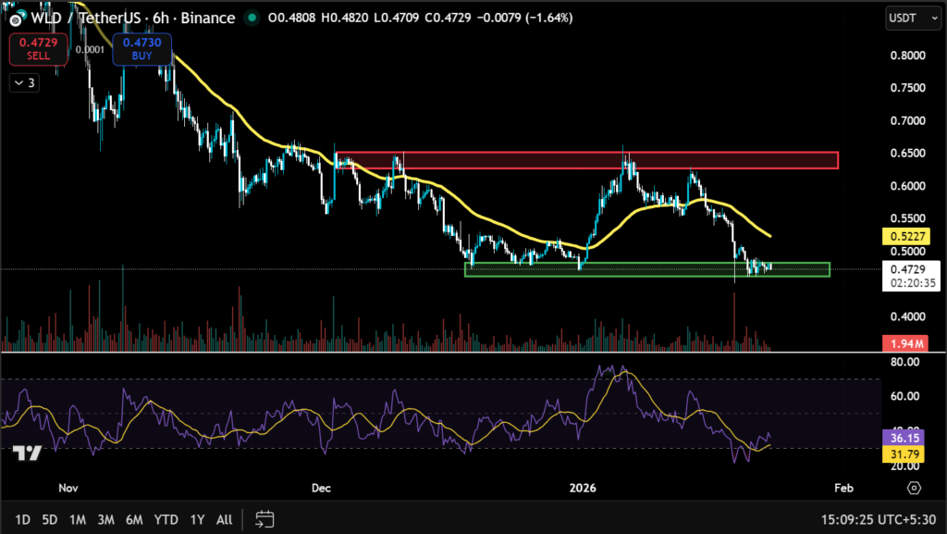Show the All time range
This screenshot has height=534, width=947.
coord(224,519)
